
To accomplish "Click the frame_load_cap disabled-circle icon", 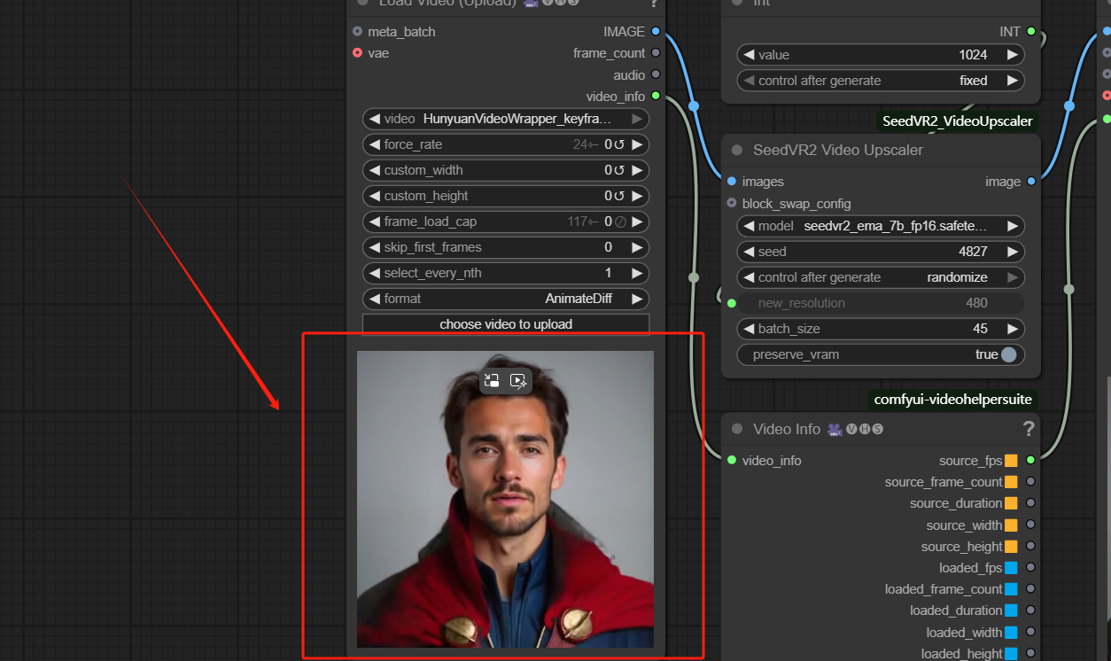I will pyautogui.click(x=620, y=222).
